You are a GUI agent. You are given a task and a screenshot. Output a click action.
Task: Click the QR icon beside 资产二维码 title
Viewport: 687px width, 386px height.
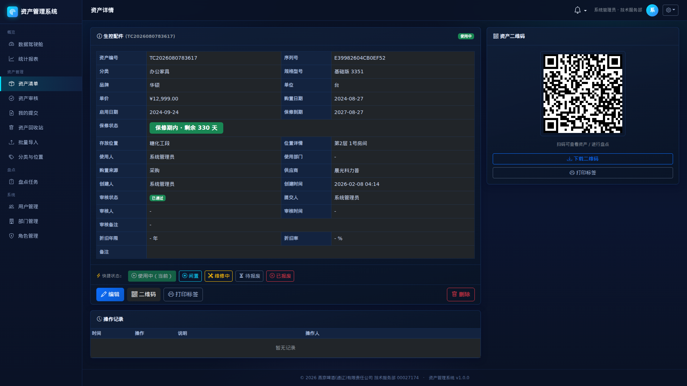[x=496, y=36]
